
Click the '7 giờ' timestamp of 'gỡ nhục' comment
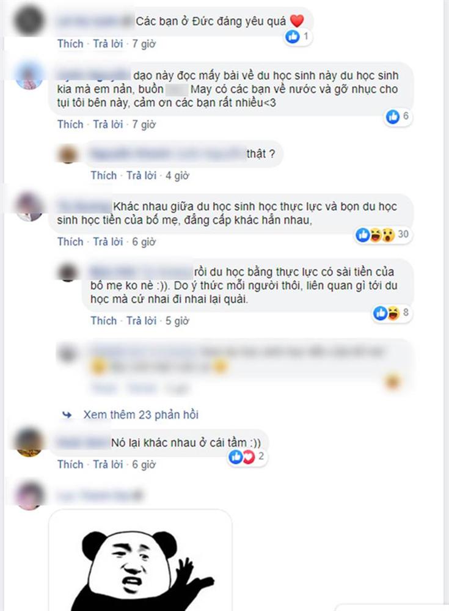point(144,124)
